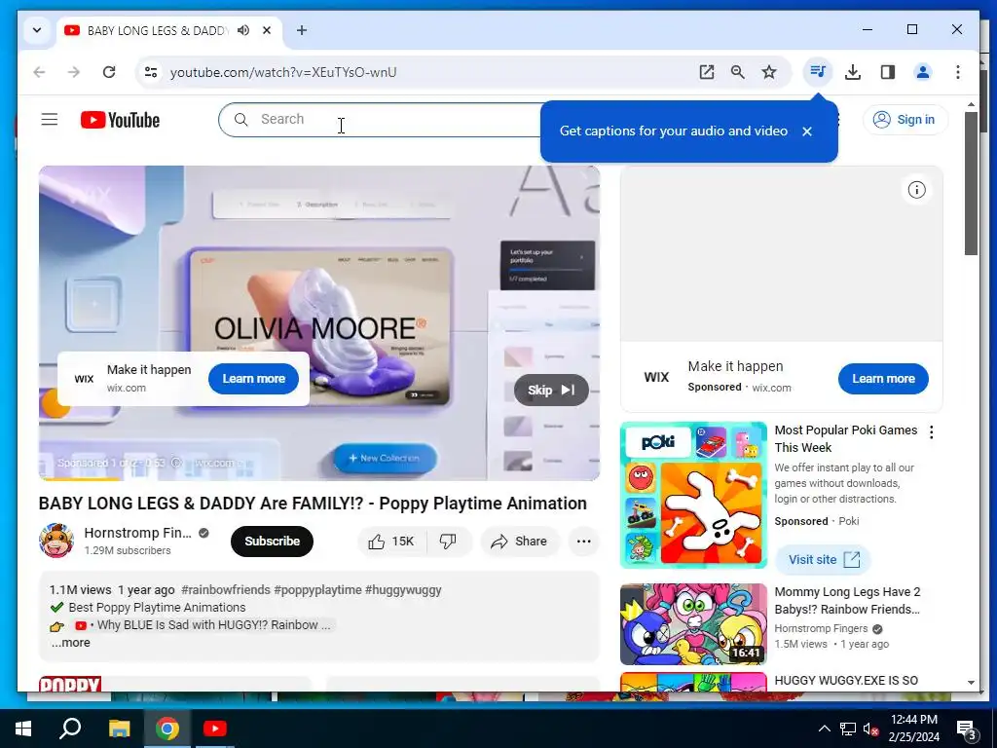The height and width of the screenshot is (748, 997).
Task: Open three-dot menu on Poki ad
Action: [x=931, y=432]
